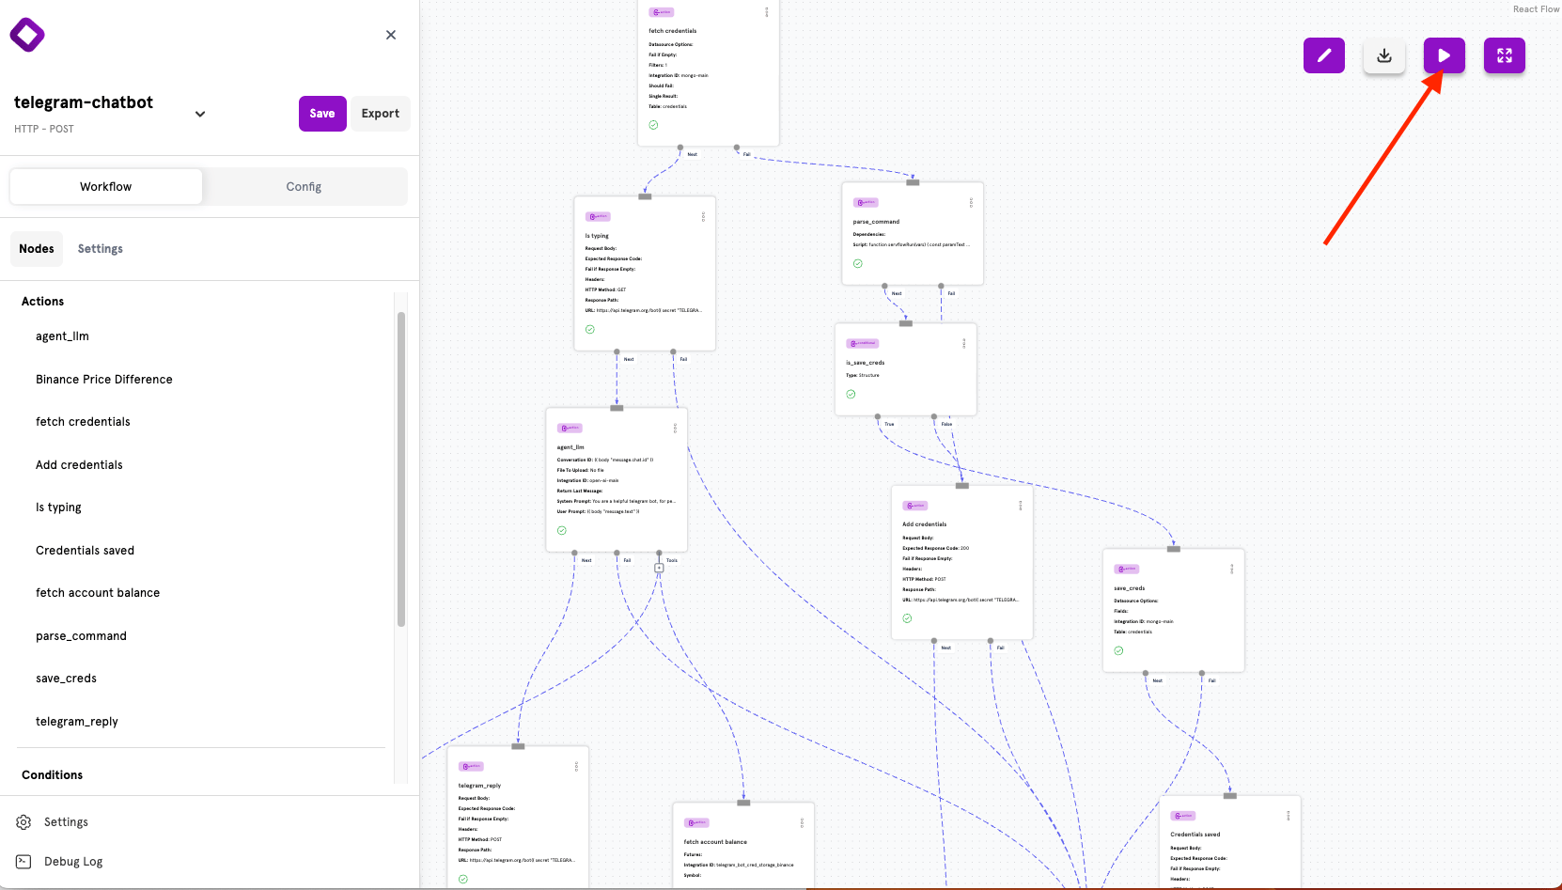Image resolution: width=1562 pixels, height=890 pixels.
Task: Click the is_save_creds condition node
Action: pyautogui.click(x=906, y=369)
